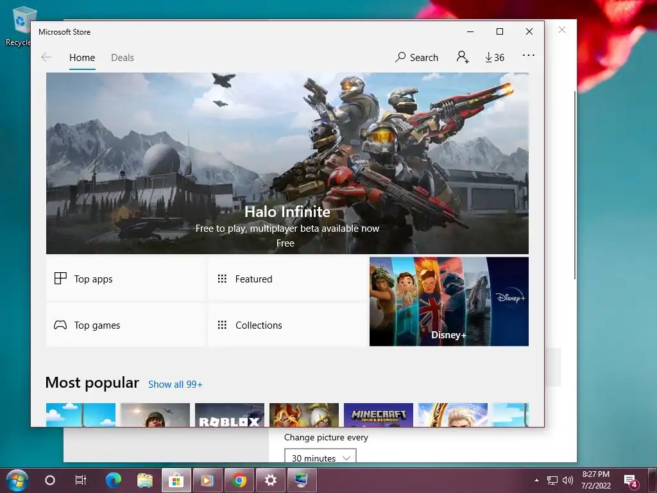Image resolution: width=657 pixels, height=493 pixels.
Task: Open the soldier game thumbnail in Most popular
Action: [x=155, y=415]
